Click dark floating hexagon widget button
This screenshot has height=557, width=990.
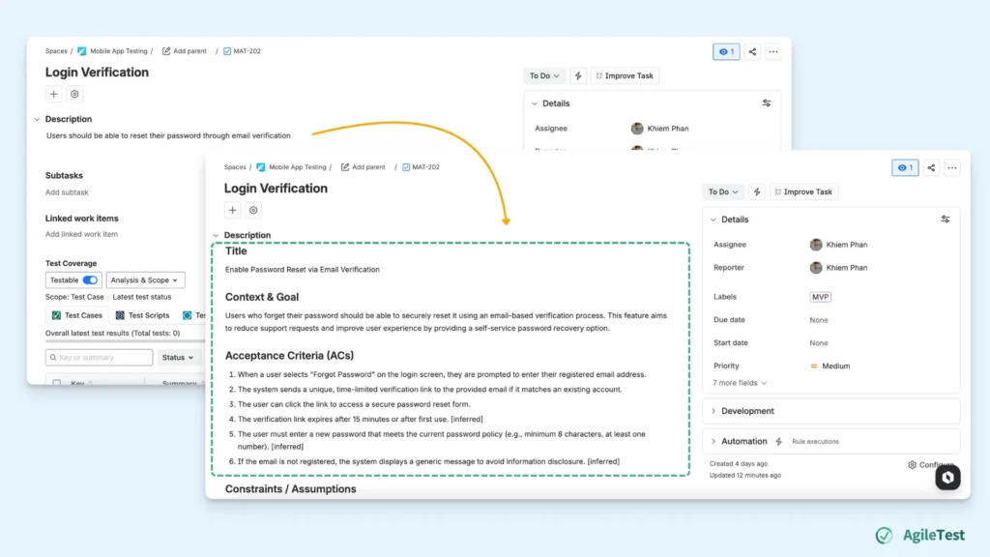[947, 478]
